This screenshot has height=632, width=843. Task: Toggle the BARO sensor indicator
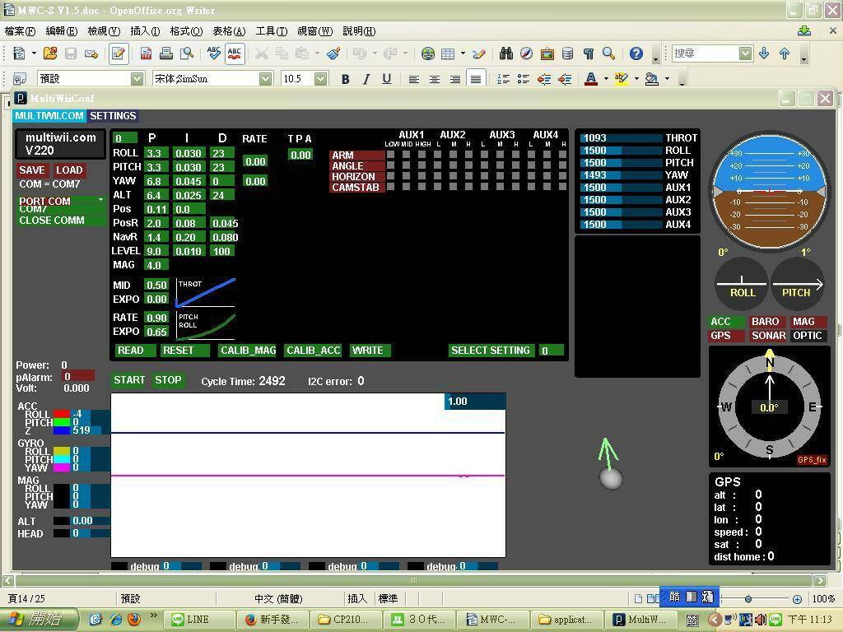pos(768,322)
